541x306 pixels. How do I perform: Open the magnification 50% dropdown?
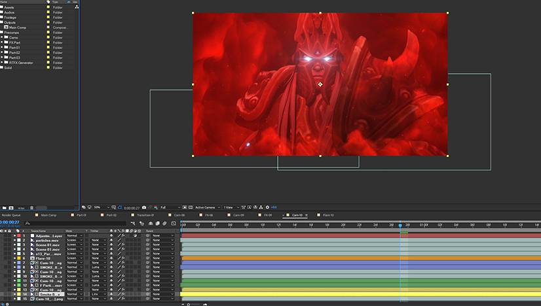coord(102,207)
